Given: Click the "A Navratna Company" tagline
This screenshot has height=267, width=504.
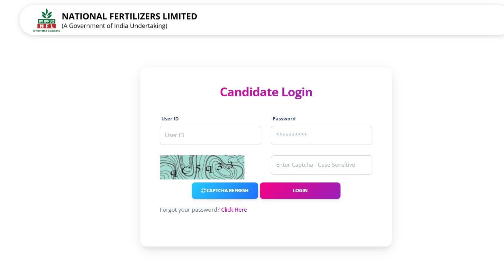Looking at the screenshot, I should pos(46,31).
